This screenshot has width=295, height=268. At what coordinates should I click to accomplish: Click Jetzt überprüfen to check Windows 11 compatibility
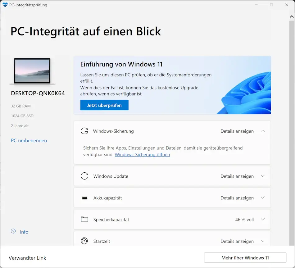coord(104,105)
